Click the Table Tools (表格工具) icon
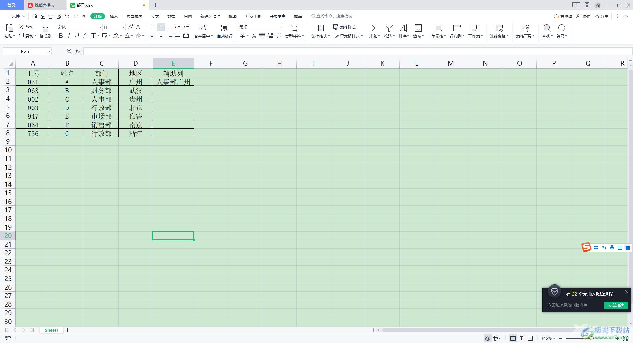633x343 pixels. point(525,28)
